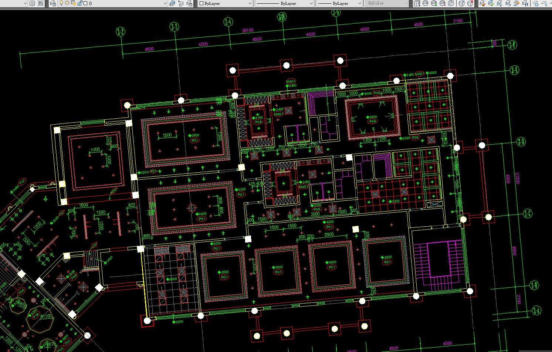Open the workspace settings gear
This screenshot has height=352, width=552.
pyautogui.click(x=32, y=3)
